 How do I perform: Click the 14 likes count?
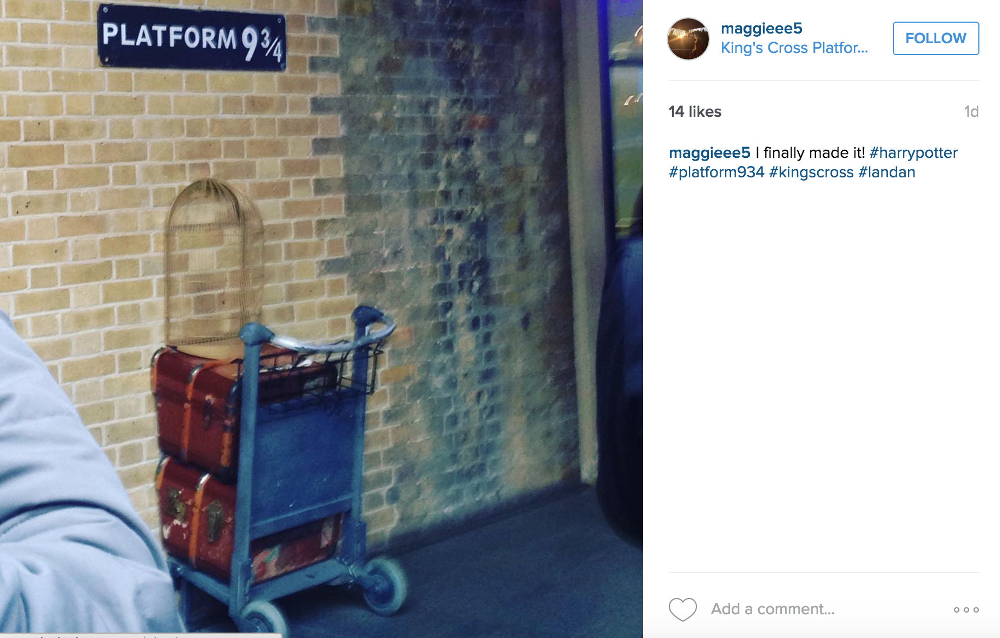(x=695, y=111)
